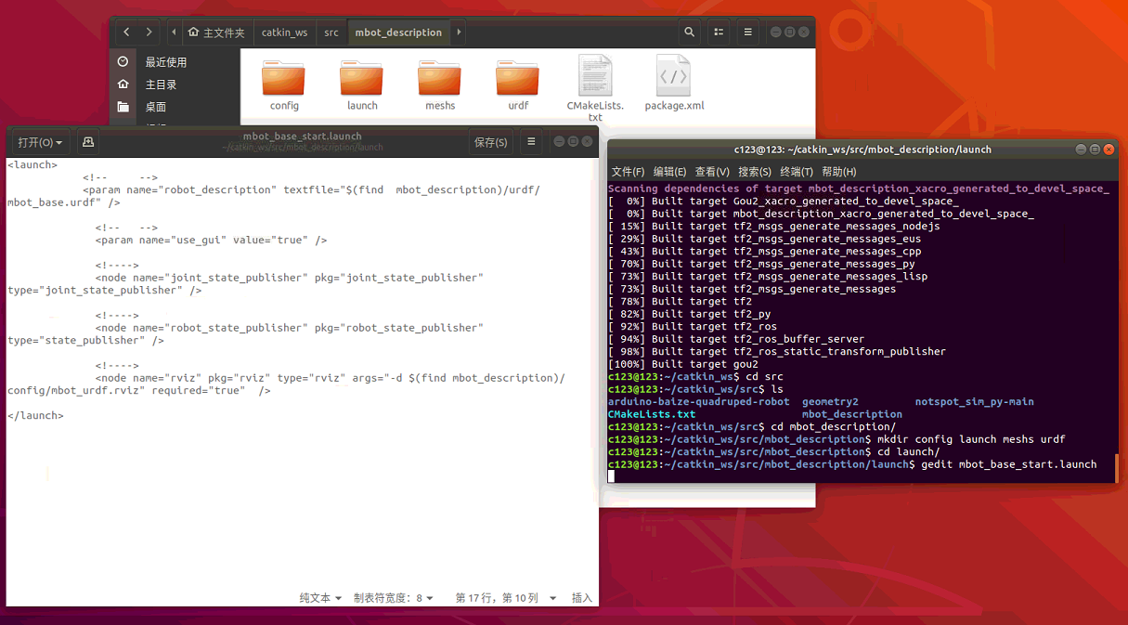
Task: Toggle file manager list view
Action: pos(719,32)
